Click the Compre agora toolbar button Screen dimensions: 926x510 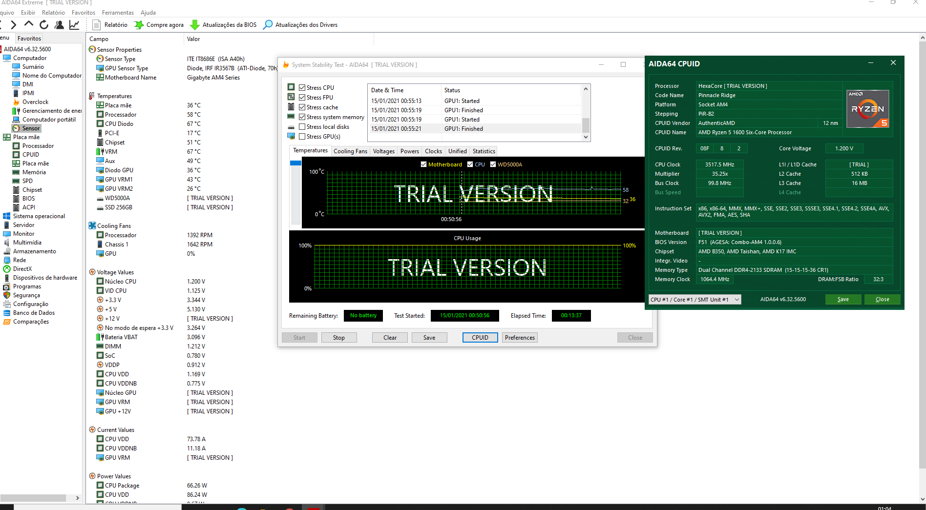pyautogui.click(x=159, y=25)
